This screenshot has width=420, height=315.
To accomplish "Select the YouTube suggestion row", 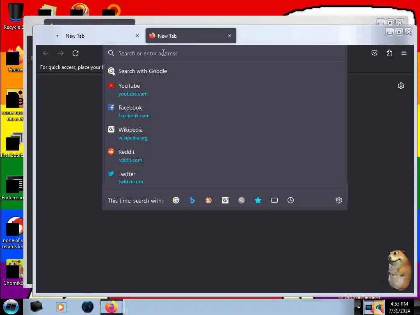I will (x=225, y=89).
